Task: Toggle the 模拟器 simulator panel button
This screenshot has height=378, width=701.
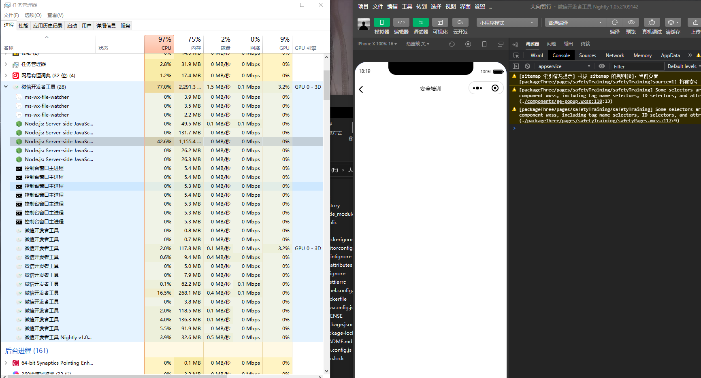Action: [381, 23]
